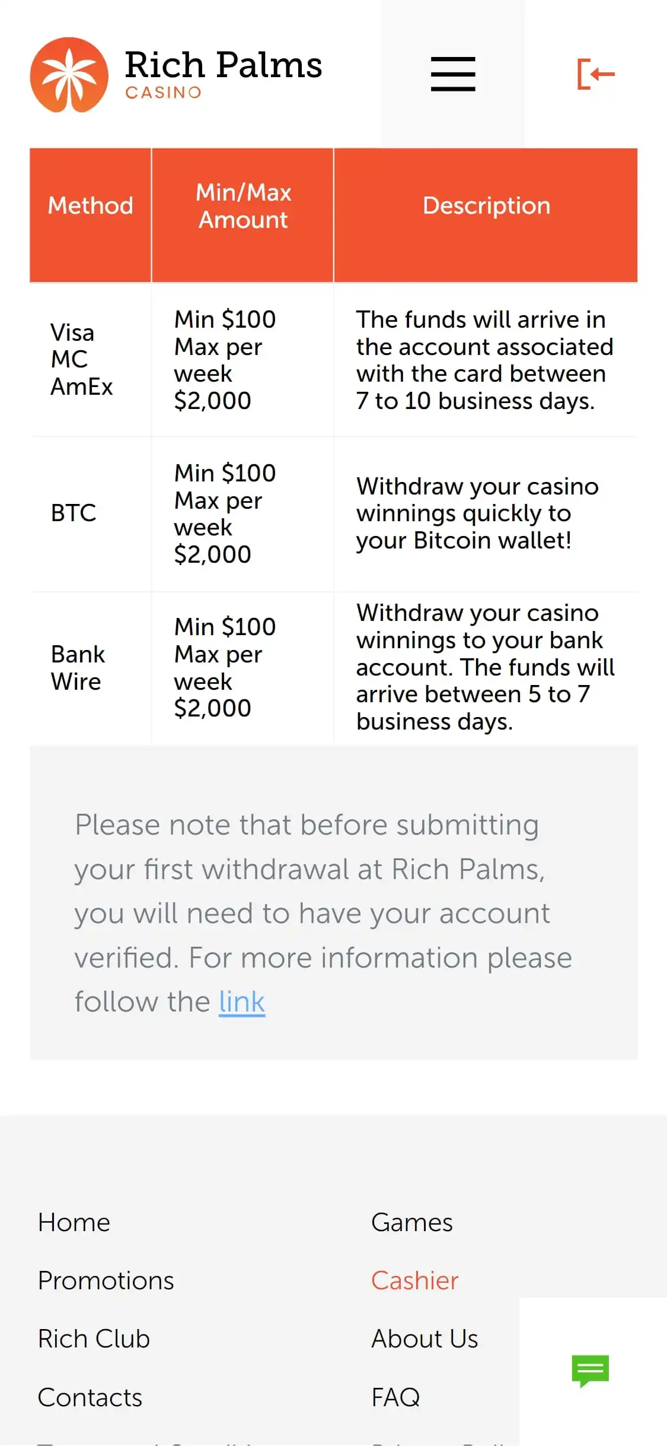This screenshot has width=667, height=1446.
Task: Select the Cashier footer link
Action: [414, 1281]
